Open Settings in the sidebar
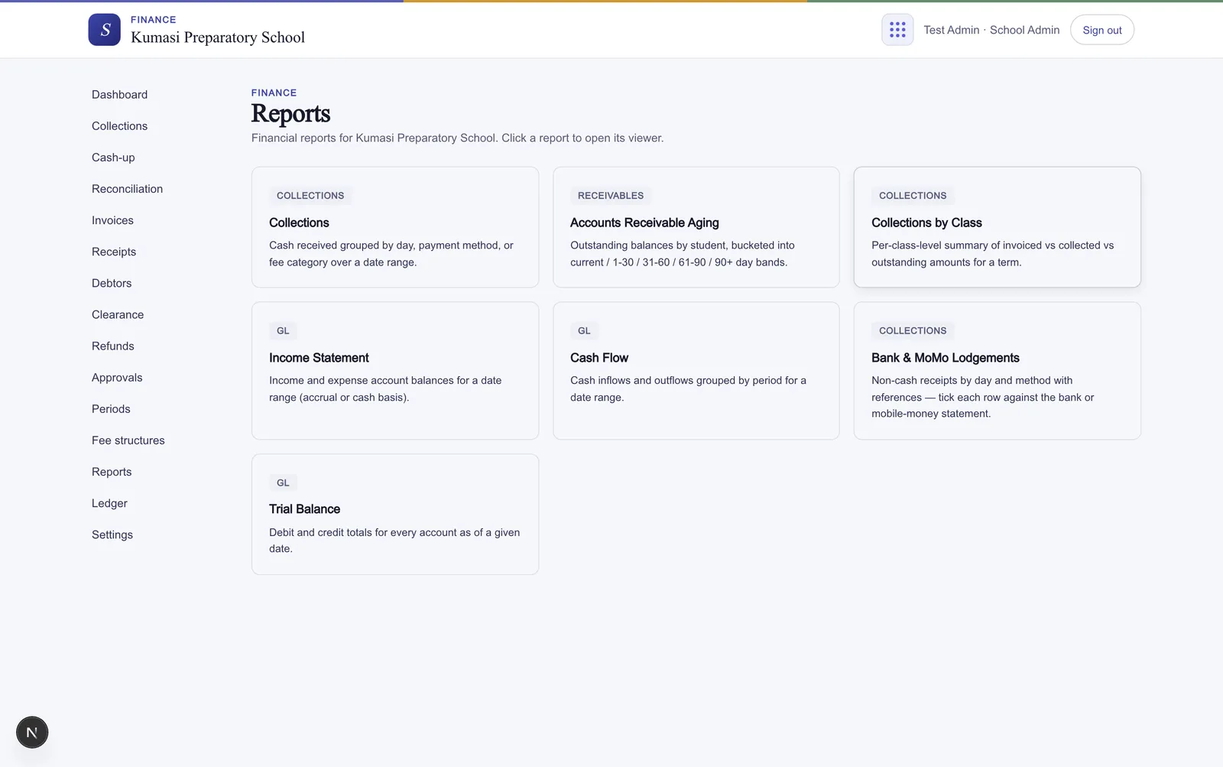The width and height of the screenshot is (1223, 767). click(x=112, y=535)
